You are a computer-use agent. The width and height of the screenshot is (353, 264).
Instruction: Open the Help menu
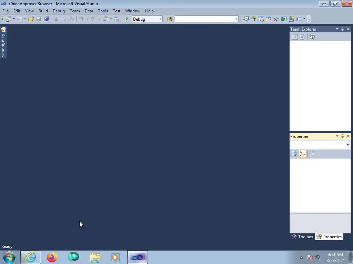(149, 11)
